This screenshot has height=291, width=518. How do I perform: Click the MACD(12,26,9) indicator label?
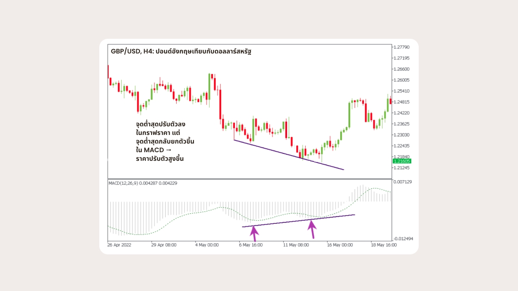click(x=143, y=183)
